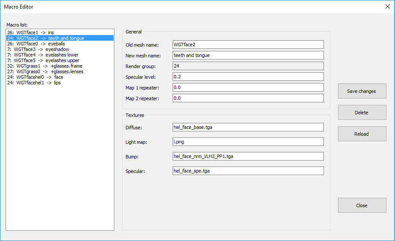The image size is (395, 241).
Task: Select the WGTfacehel1 -> lips macro
Action: (60, 83)
